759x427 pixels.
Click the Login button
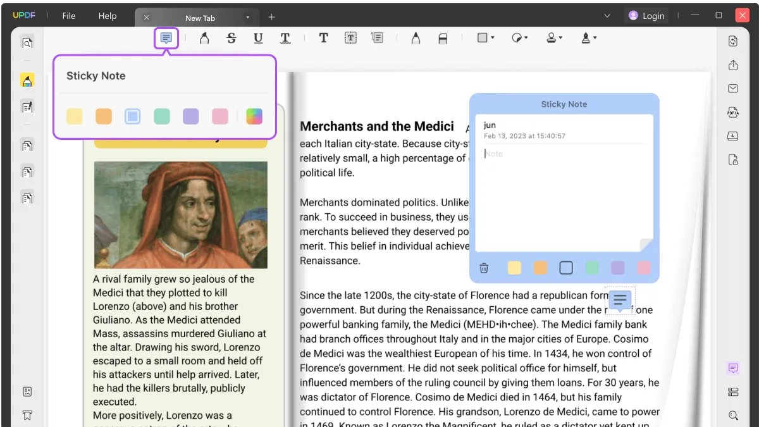(646, 15)
